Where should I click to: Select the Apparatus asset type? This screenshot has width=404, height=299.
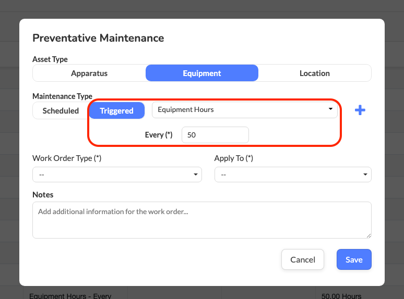[x=89, y=73]
